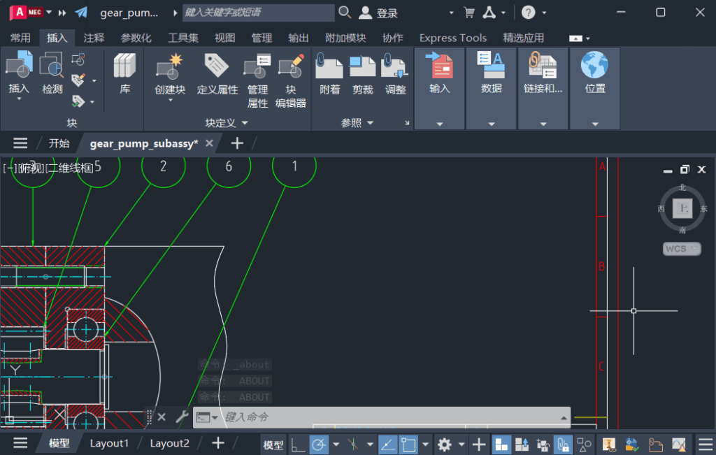Open the Express Tools ribbon tab
The height and width of the screenshot is (455, 716).
click(453, 38)
